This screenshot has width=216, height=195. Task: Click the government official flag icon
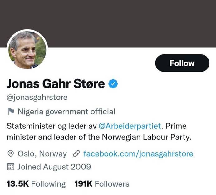point(11,111)
